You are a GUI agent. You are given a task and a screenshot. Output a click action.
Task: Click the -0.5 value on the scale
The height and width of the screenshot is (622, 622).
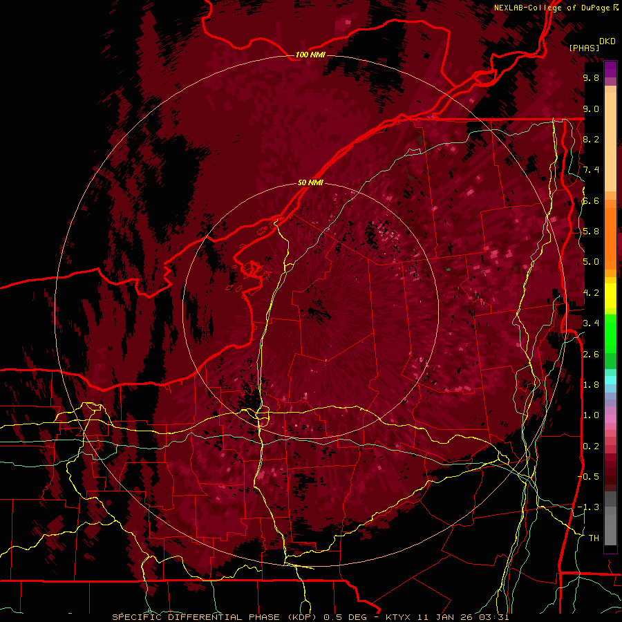pos(588,477)
